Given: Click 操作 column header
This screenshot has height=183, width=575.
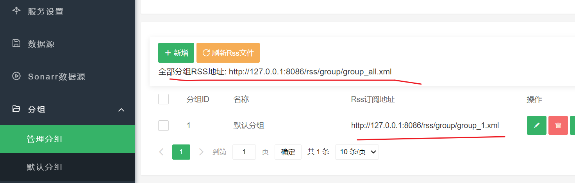Looking at the screenshot, I should 534,99.
